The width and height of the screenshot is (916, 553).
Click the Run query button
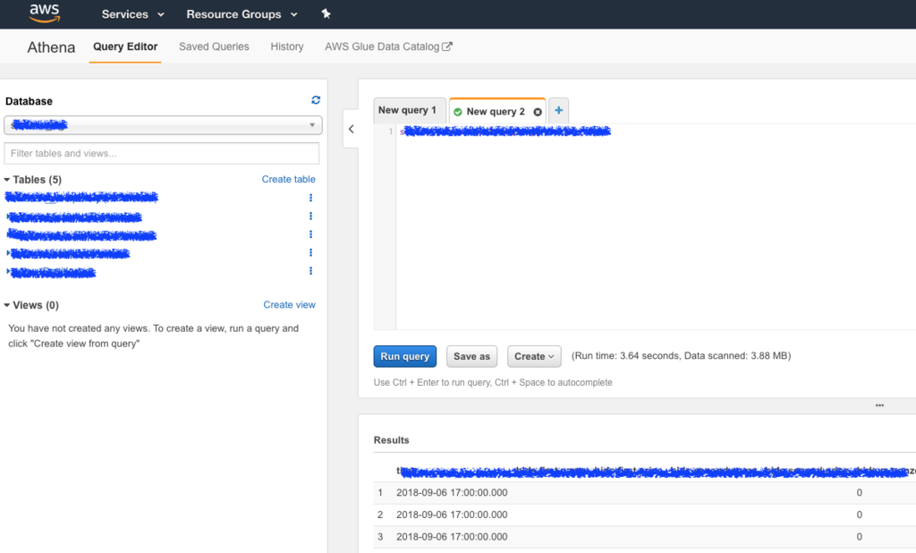[405, 356]
